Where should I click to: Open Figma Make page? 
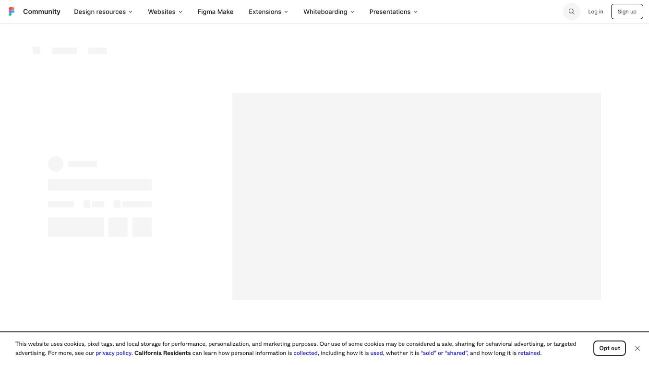(216, 12)
